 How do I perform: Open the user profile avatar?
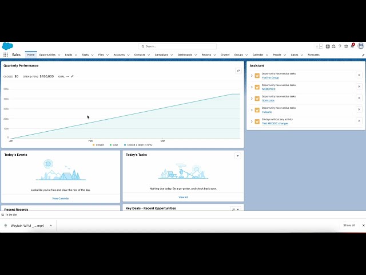[x=361, y=46]
